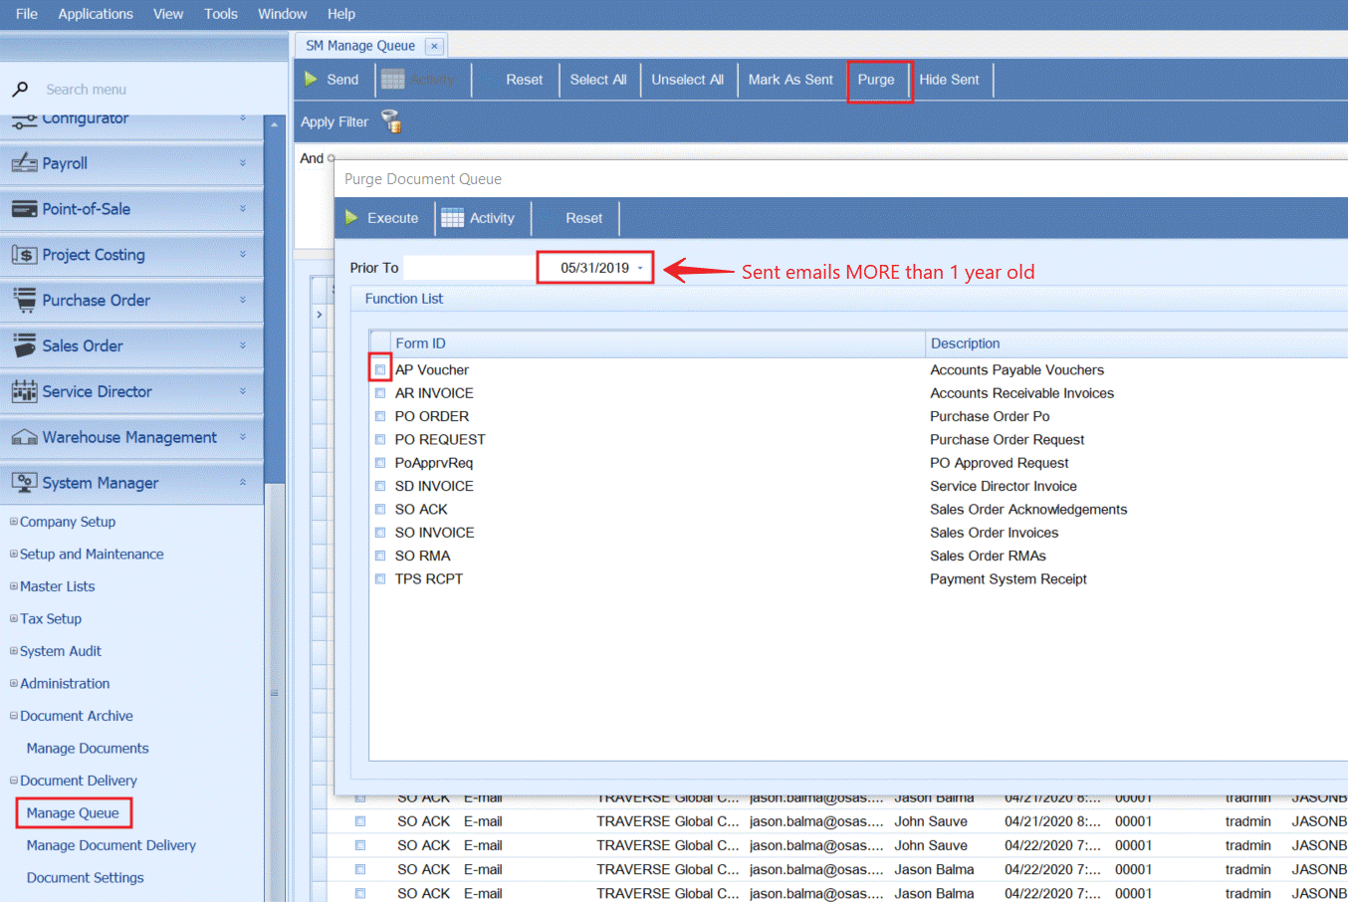Collapse the System Manager section
1348x902 pixels.
(x=243, y=483)
